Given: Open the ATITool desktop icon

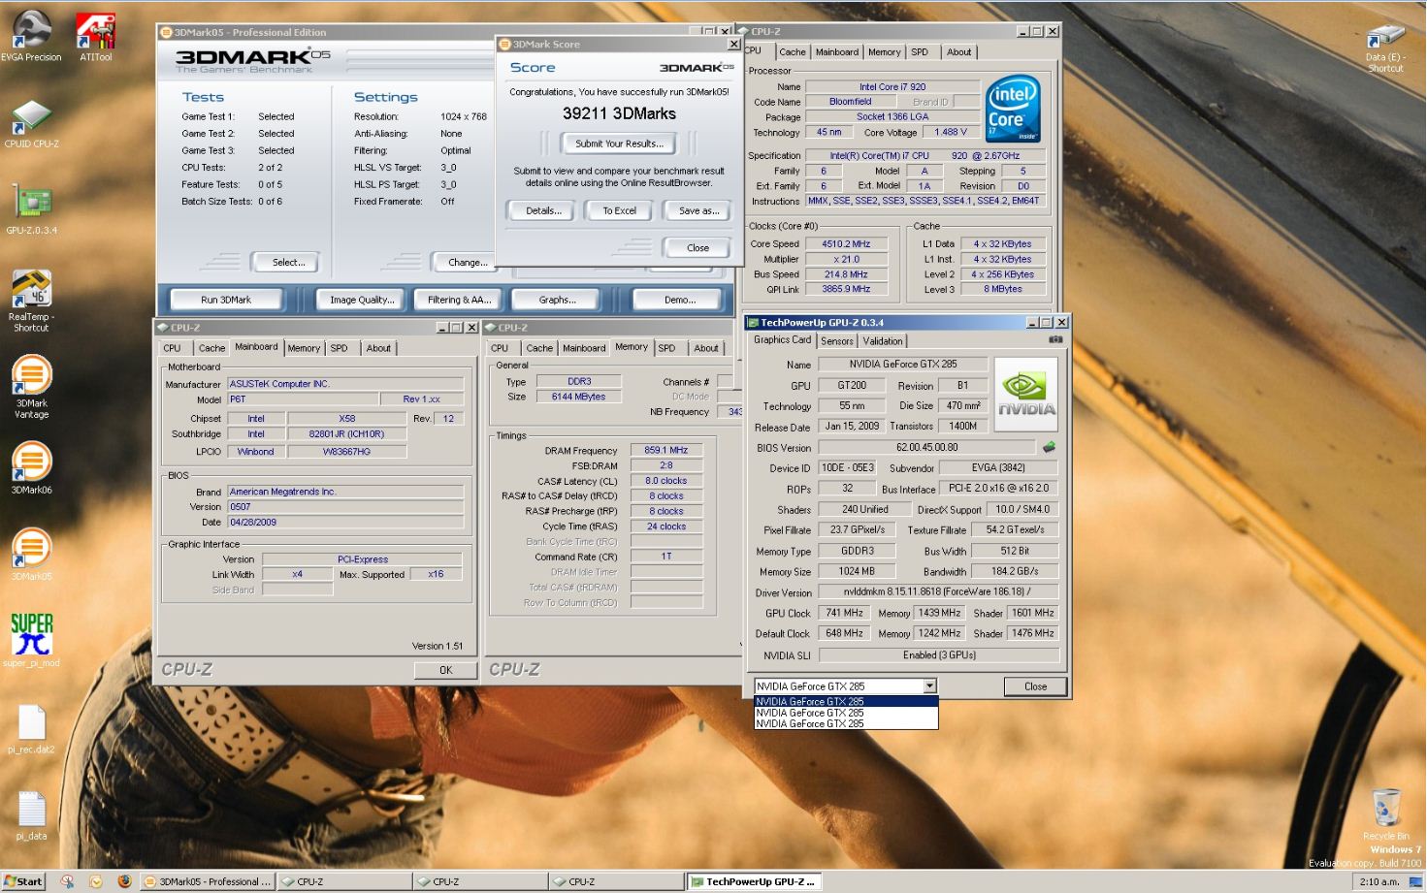Looking at the screenshot, I should (95, 38).
